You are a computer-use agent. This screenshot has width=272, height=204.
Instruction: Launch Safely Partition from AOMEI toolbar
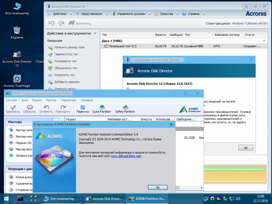click(125, 109)
